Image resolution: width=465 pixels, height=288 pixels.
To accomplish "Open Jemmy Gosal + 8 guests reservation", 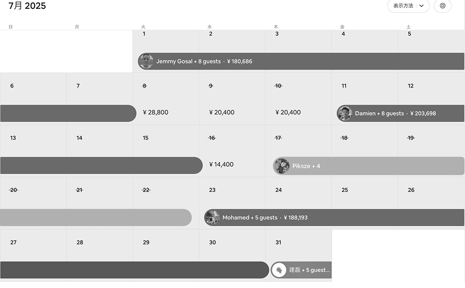I will click(x=296, y=61).
